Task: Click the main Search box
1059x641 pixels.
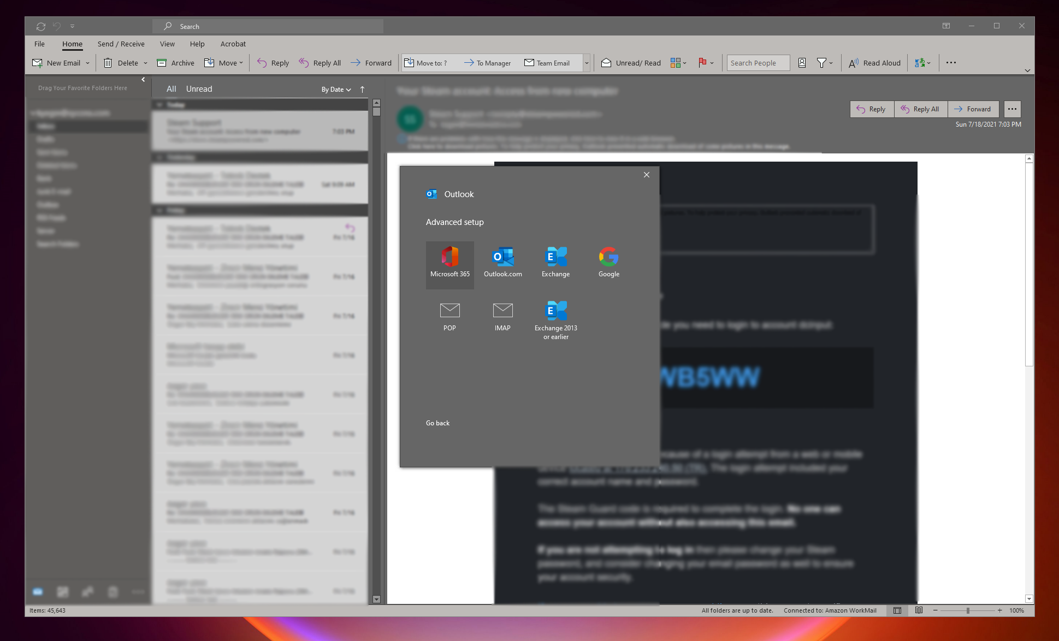Action: tap(268, 26)
